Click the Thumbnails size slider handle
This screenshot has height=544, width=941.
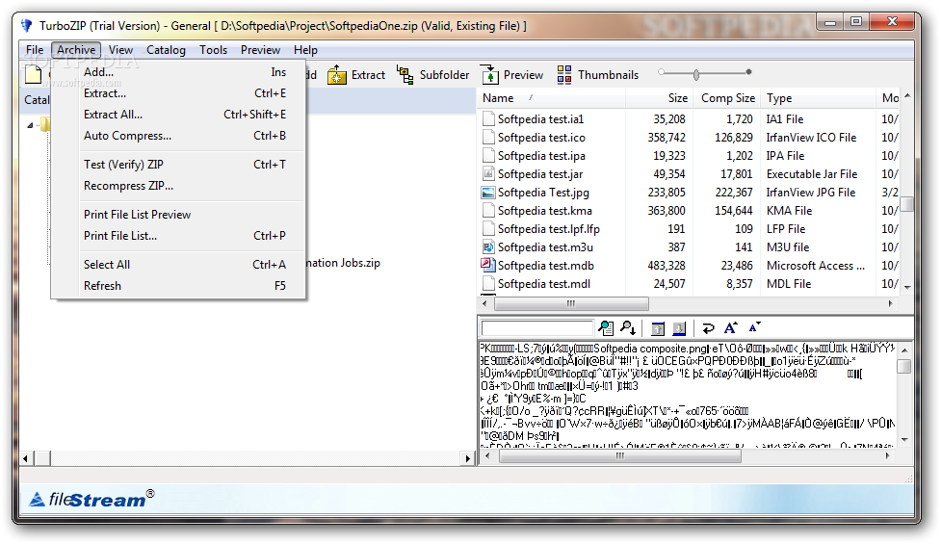(x=696, y=74)
